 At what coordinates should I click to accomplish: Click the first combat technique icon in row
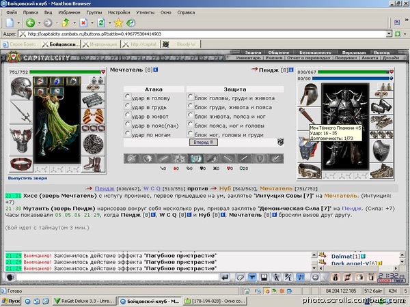(131, 158)
